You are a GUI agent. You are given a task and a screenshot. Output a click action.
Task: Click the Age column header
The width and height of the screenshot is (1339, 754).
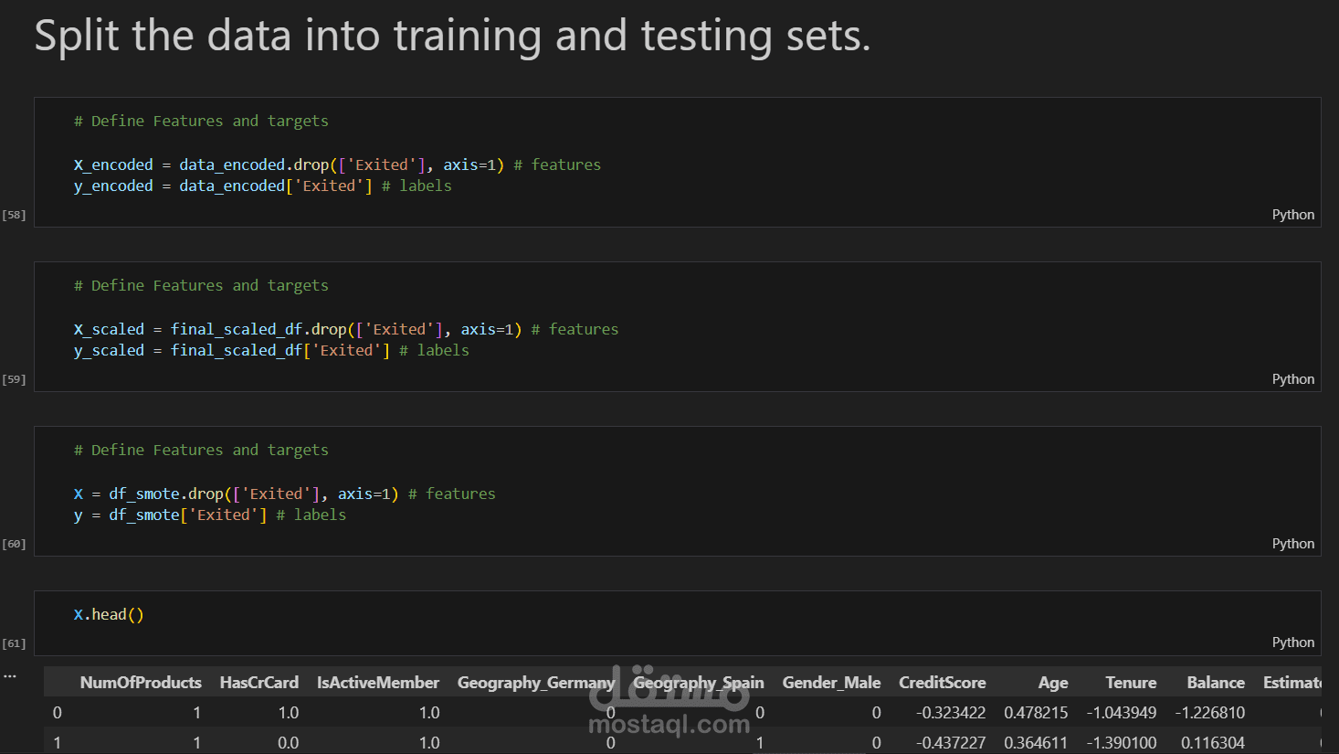1052,683
